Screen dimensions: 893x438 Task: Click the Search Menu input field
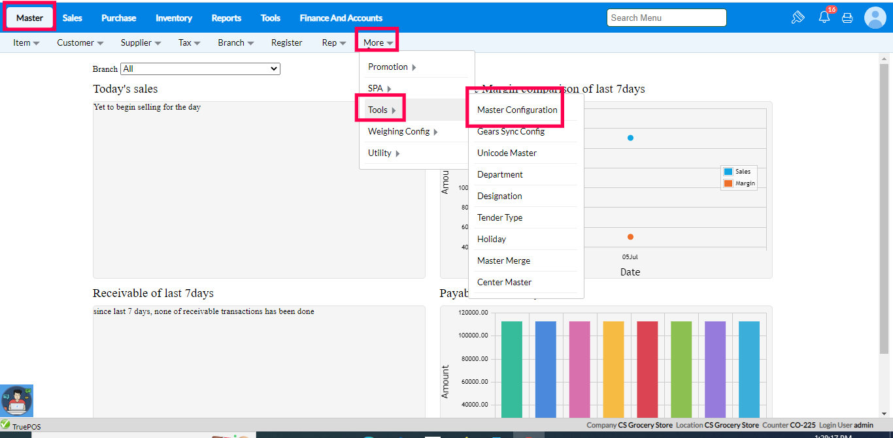coord(666,18)
